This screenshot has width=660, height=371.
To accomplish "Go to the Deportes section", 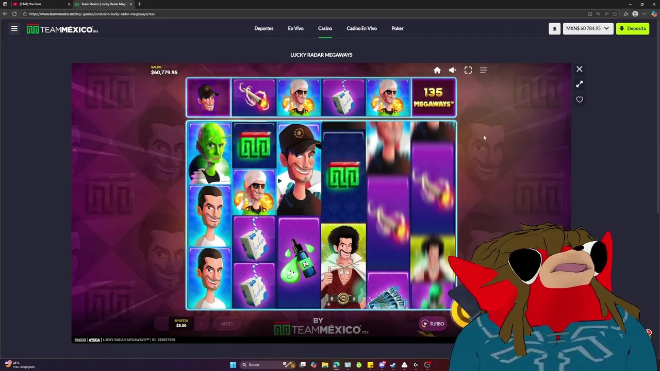I will pos(263,28).
